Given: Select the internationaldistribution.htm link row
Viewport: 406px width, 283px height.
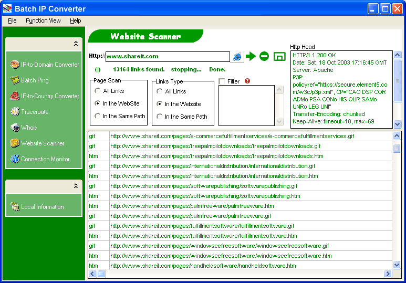Looking at the screenshot, I should (240, 176).
